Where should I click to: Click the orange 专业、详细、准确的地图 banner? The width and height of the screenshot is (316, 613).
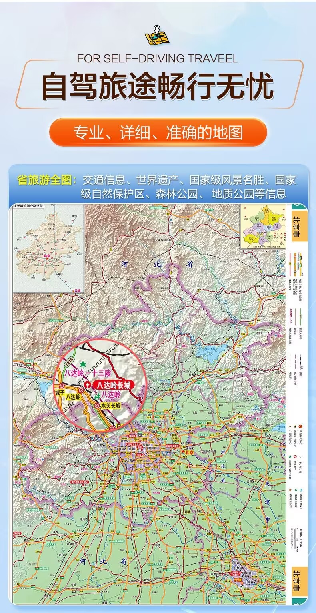(x=158, y=133)
